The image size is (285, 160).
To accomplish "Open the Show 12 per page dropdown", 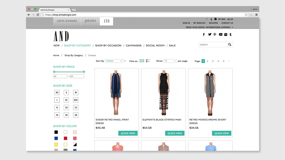I will pyautogui.click(x=170, y=61).
